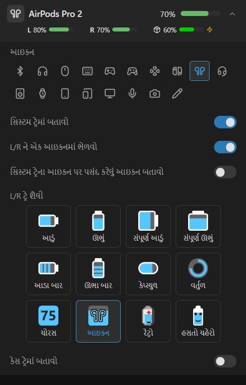The image size is (246, 385).
Task: Enable the કેસ ટ્રેમાં બતાવો switch
Action: (x=225, y=361)
